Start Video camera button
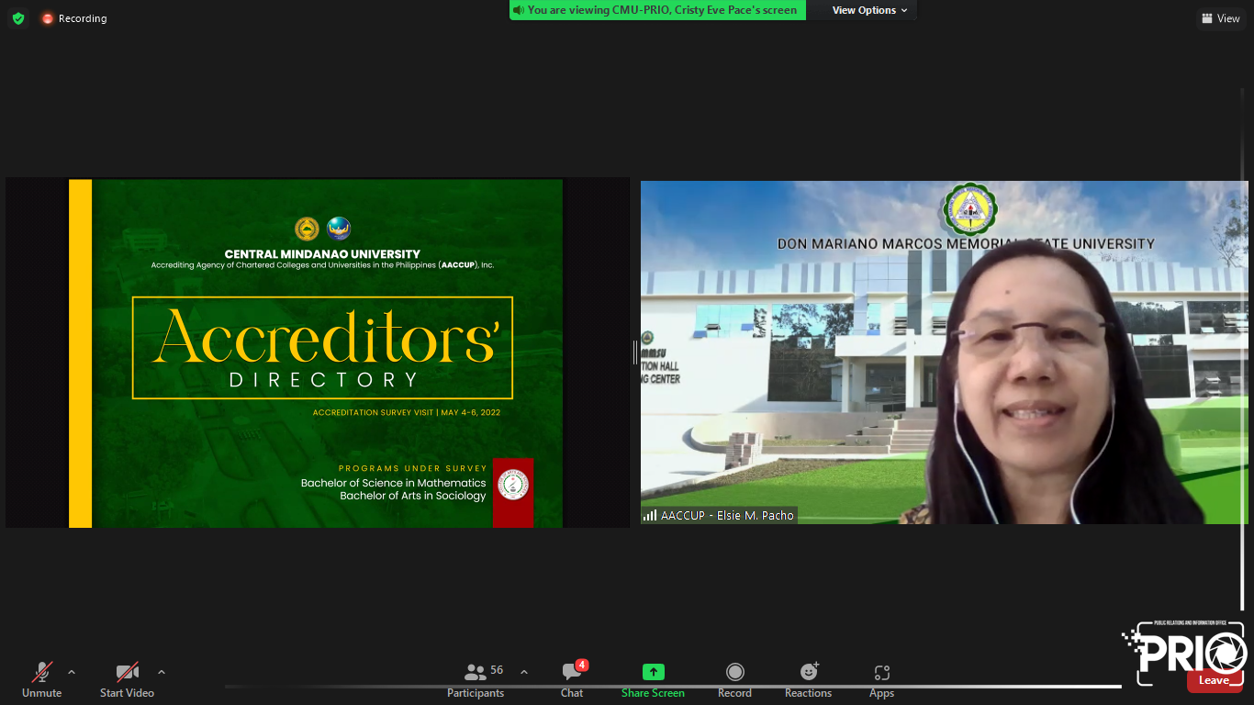 pos(127,680)
